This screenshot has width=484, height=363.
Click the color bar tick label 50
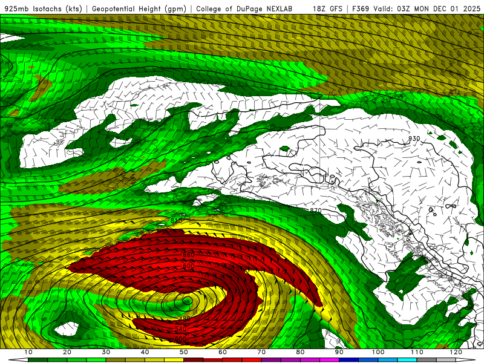click(184, 352)
